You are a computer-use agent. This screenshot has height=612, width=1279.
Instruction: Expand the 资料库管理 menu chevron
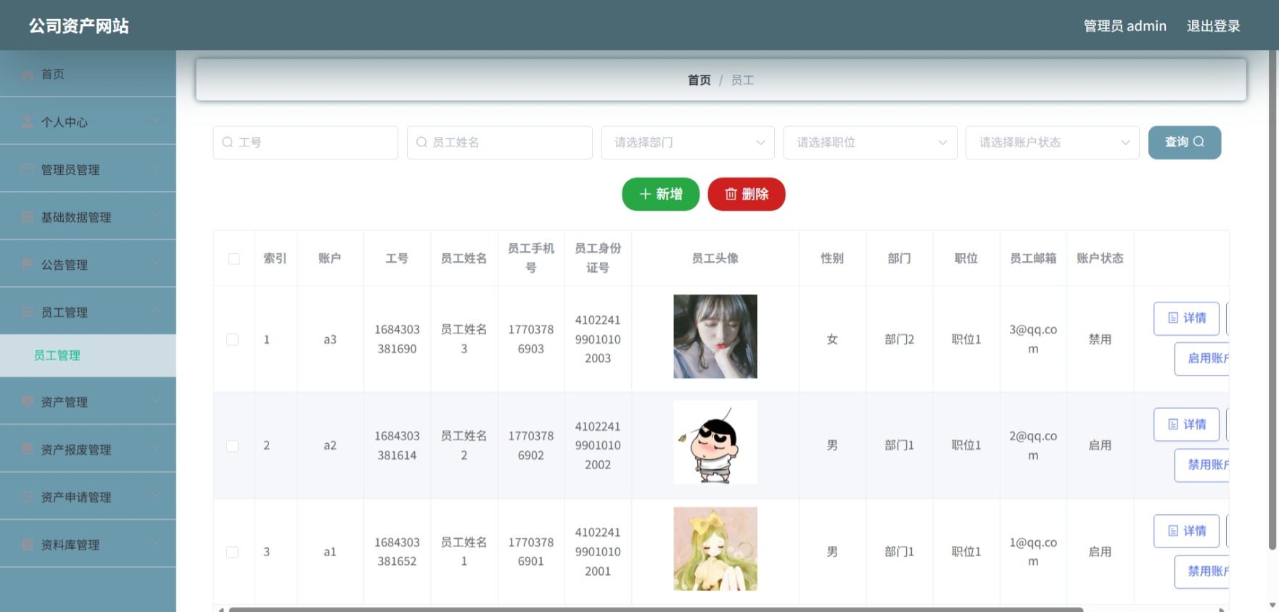[156, 543]
